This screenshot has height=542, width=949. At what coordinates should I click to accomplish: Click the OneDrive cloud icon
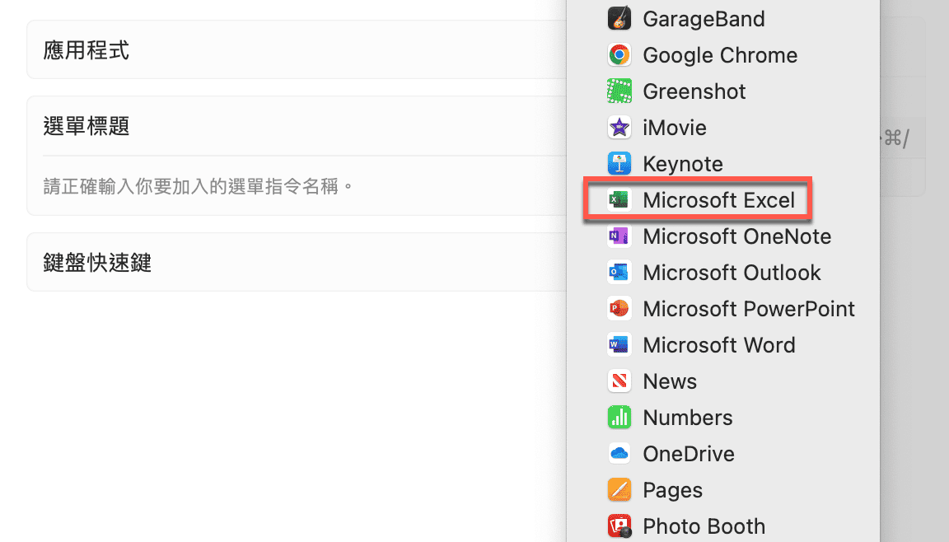pos(619,454)
